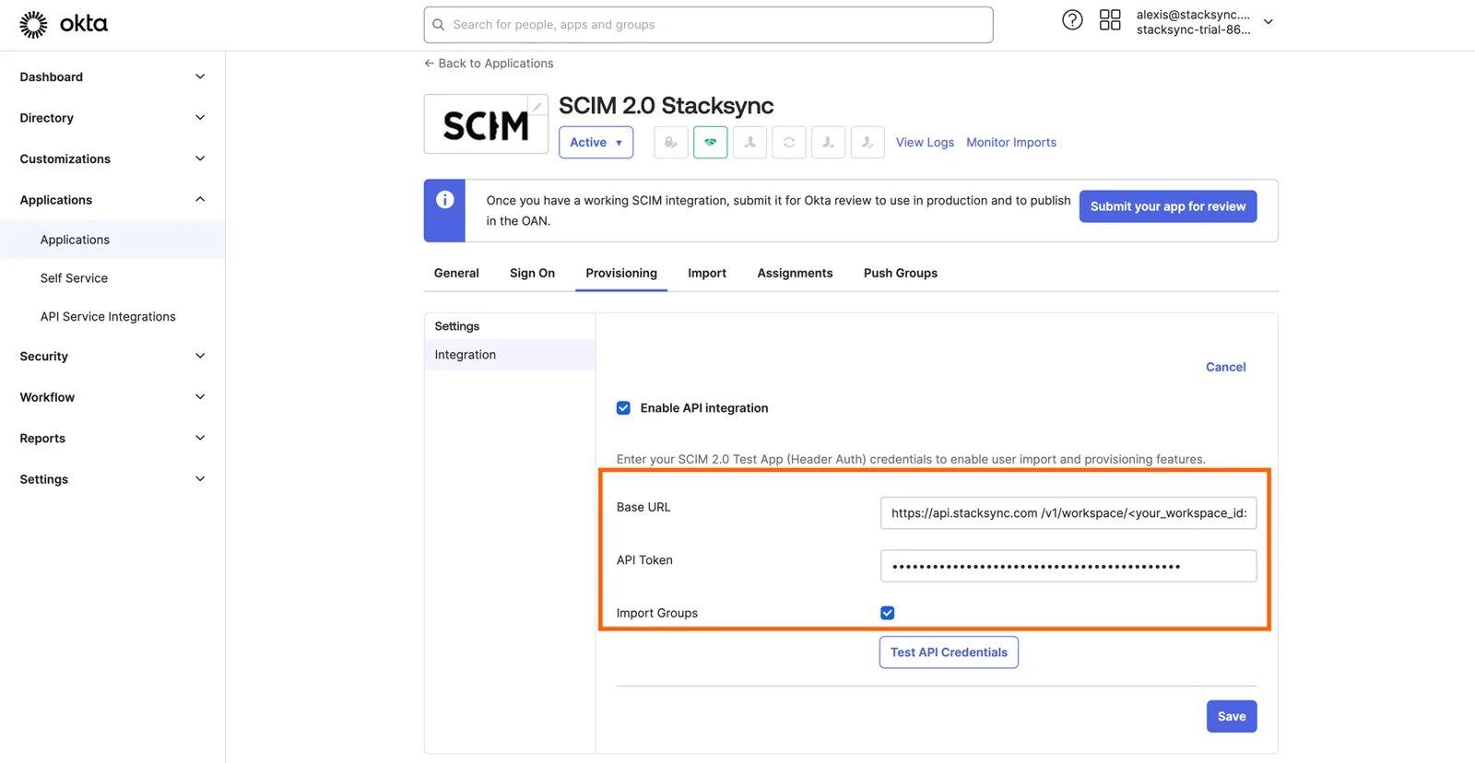Click the search magnifier icon
The image size is (1475, 763).
(x=439, y=25)
